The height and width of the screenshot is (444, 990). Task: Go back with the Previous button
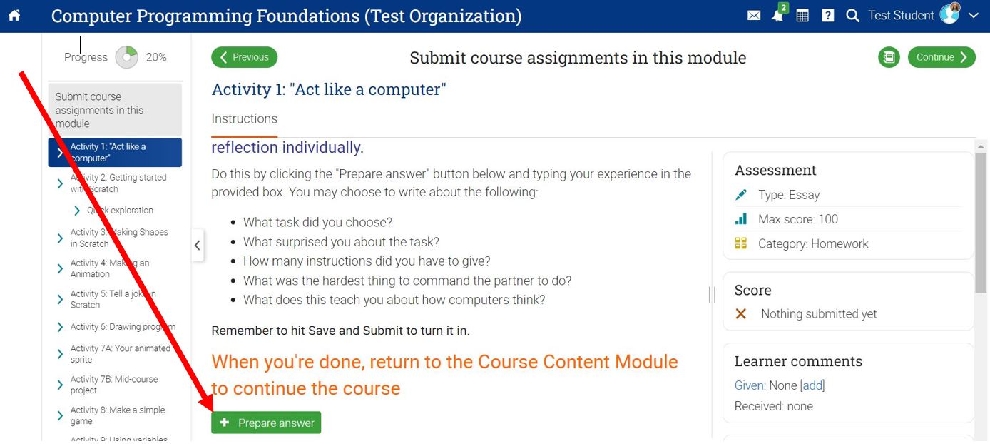click(244, 57)
